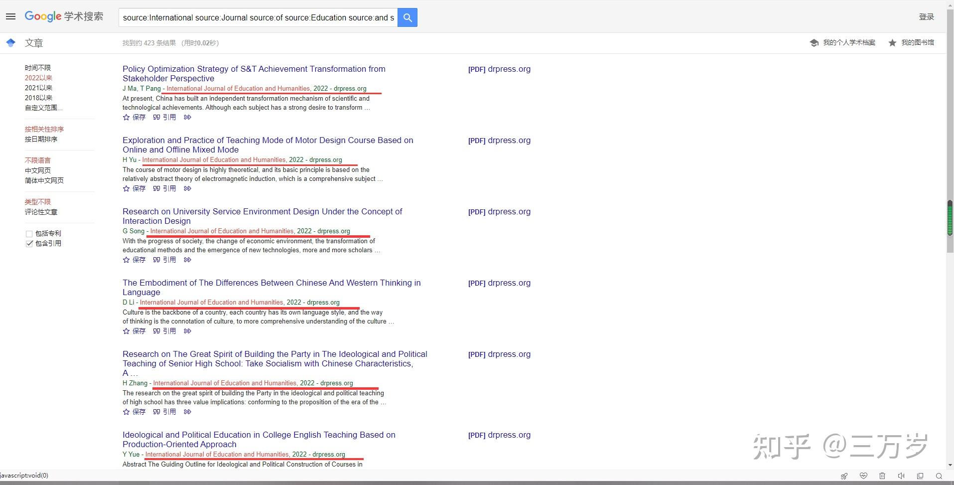The width and height of the screenshot is (954, 485).
Task: Open PDF drpress.org link for Y Yue result
Action: point(499,435)
